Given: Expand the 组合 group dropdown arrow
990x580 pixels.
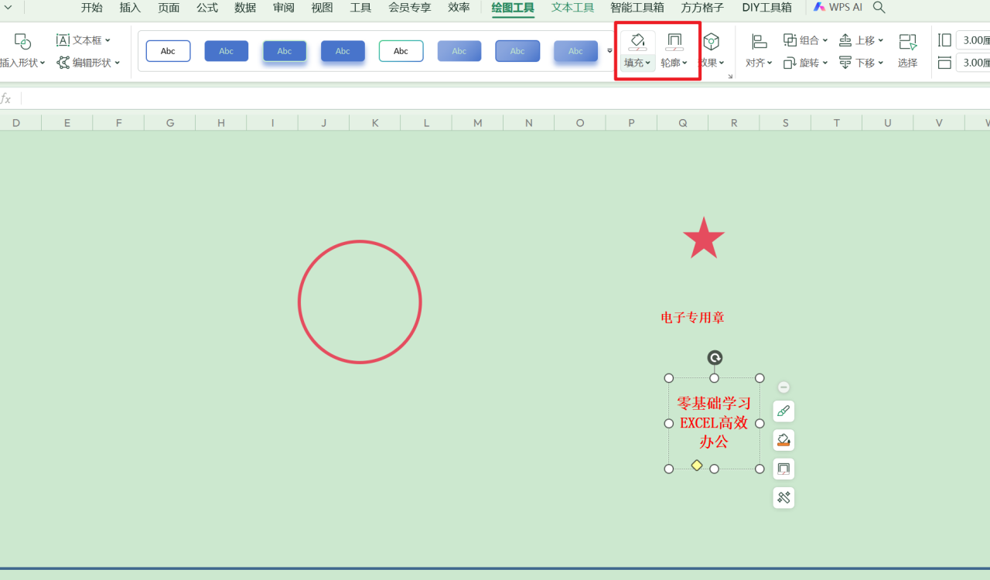Looking at the screenshot, I should 825,40.
